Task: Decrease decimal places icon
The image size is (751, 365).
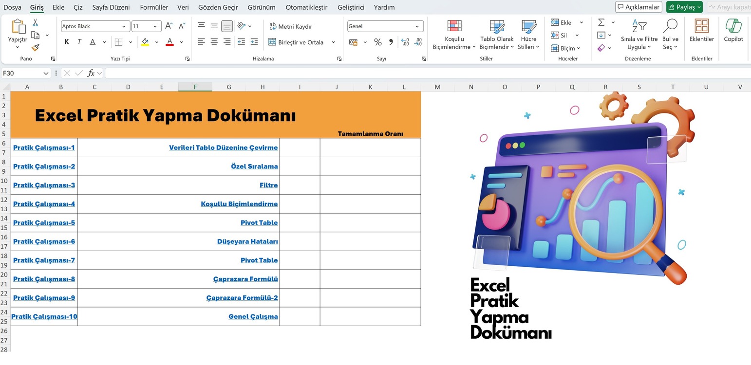Action: [418, 42]
